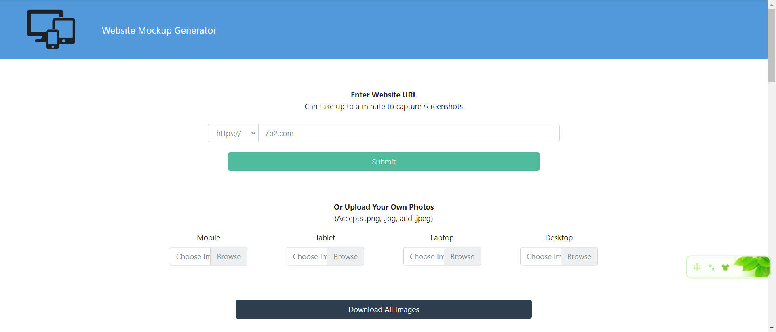
Task: Select the Desktop file chooser field
Action: [541, 256]
